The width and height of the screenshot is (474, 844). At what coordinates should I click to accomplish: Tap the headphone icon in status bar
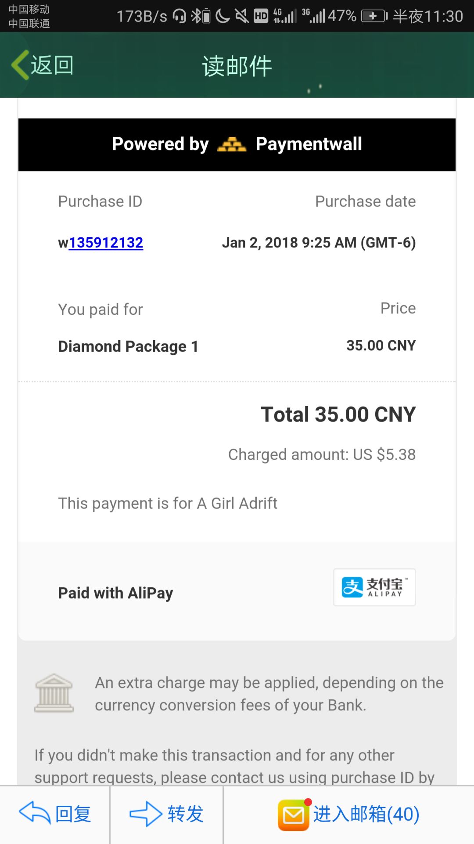[179, 16]
